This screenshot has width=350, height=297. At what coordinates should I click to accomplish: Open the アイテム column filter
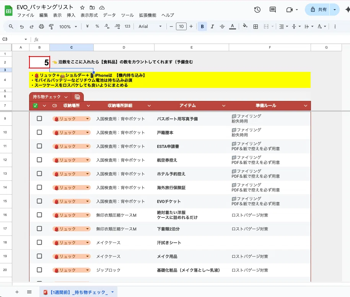[224, 105]
